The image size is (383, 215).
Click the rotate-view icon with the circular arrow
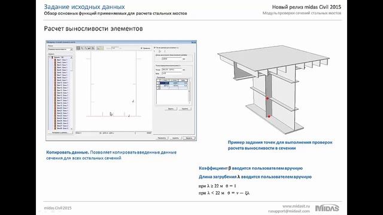[93, 48]
